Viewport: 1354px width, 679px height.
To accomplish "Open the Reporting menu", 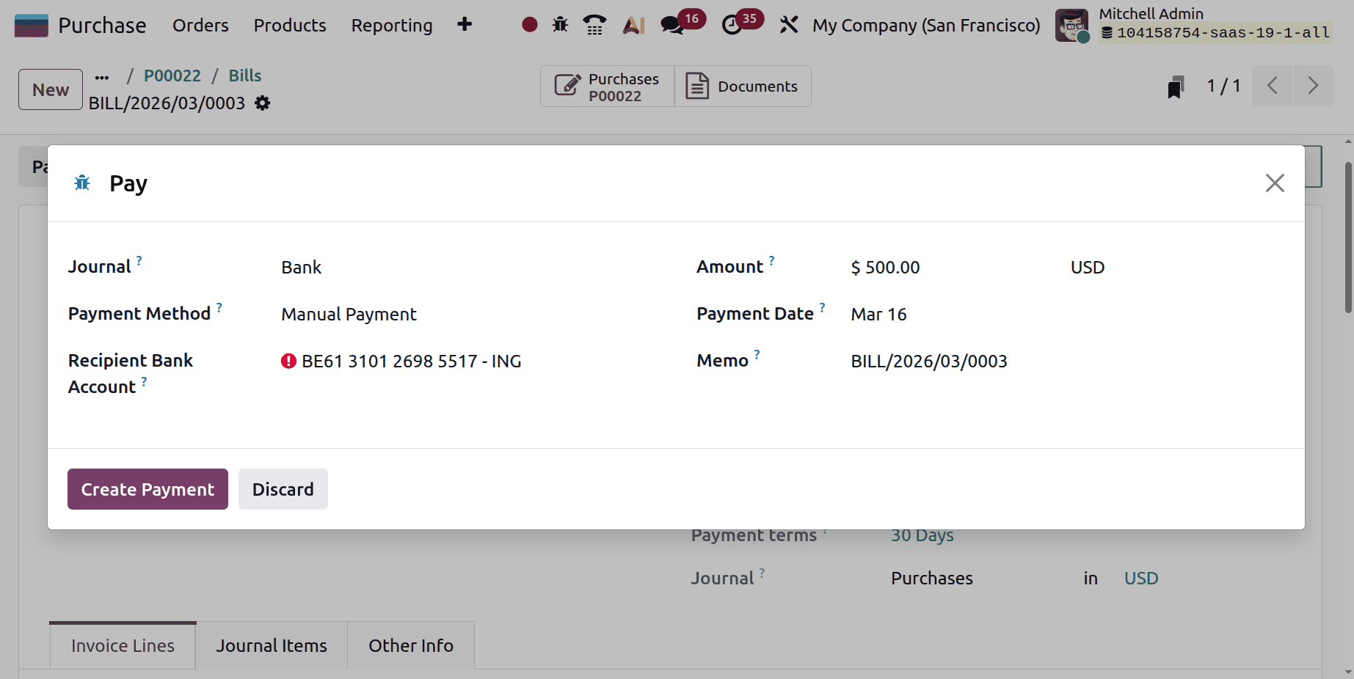I will pos(391,25).
